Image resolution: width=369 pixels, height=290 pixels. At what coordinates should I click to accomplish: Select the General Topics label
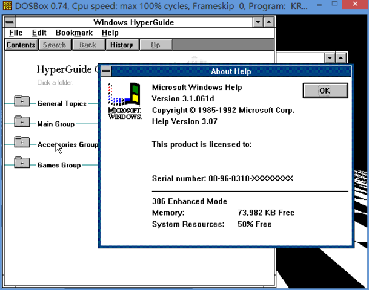click(62, 104)
